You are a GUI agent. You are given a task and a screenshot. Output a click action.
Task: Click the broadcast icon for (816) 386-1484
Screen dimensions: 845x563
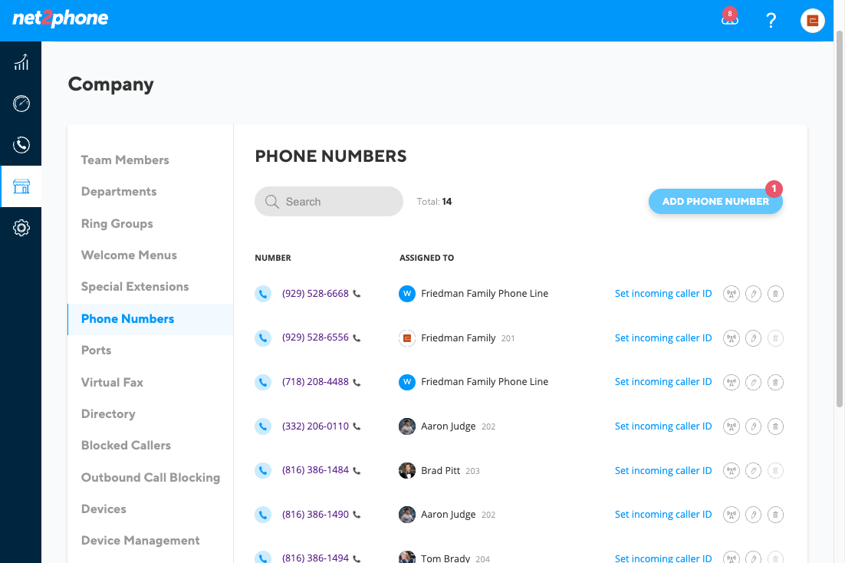732,471
